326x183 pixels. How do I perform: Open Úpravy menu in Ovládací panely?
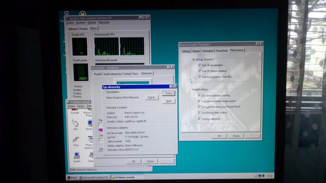click(81, 106)
